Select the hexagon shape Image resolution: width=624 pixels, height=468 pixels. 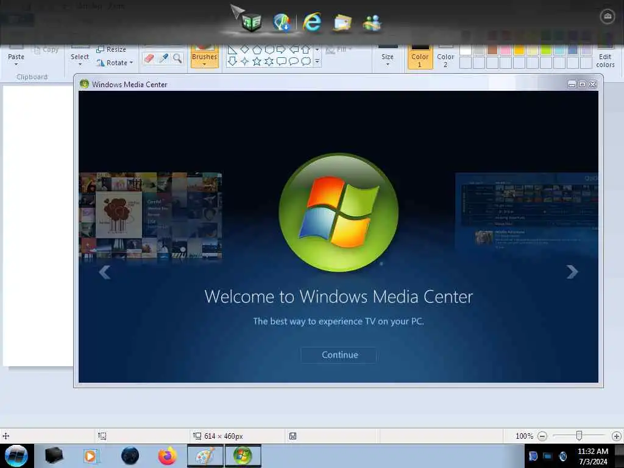(x=269, y=49)
